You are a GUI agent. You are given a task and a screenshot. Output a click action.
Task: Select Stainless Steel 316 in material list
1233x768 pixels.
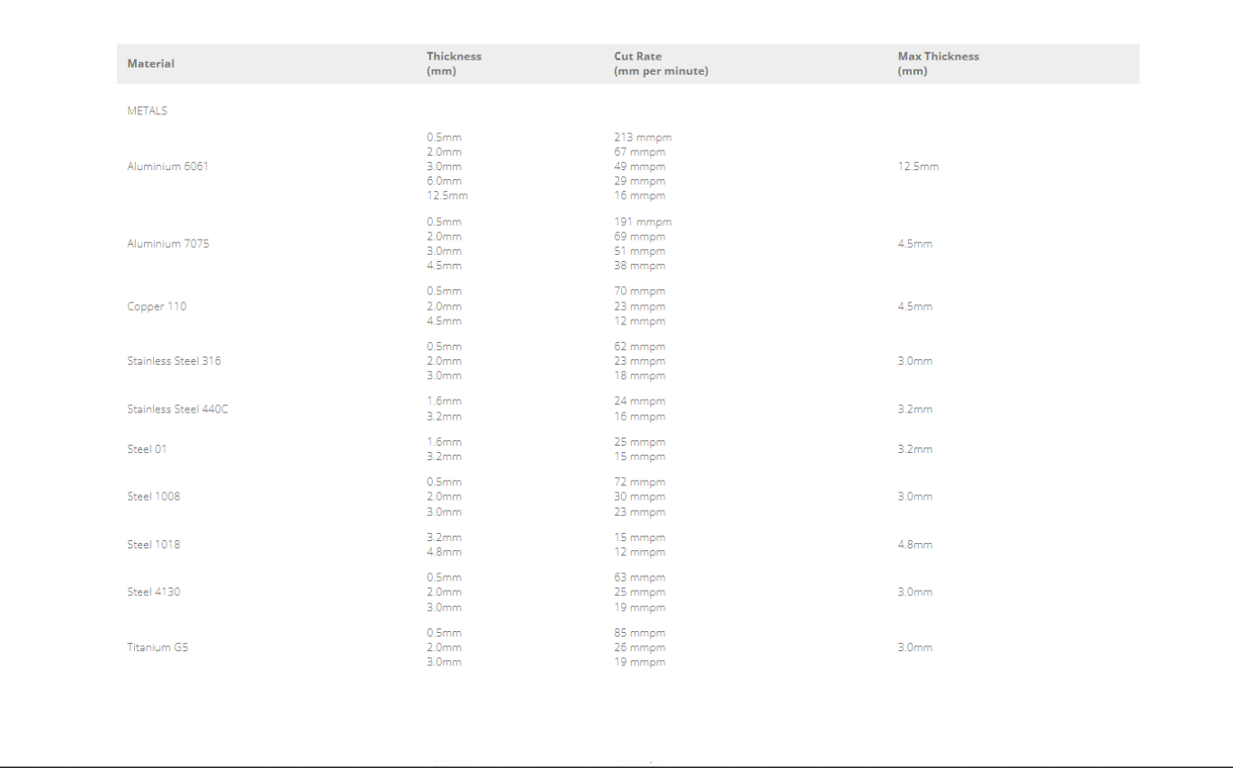174,361
